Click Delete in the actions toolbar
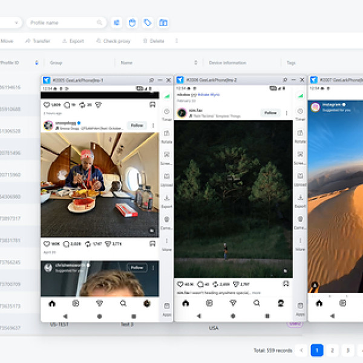 coord(154,41)
